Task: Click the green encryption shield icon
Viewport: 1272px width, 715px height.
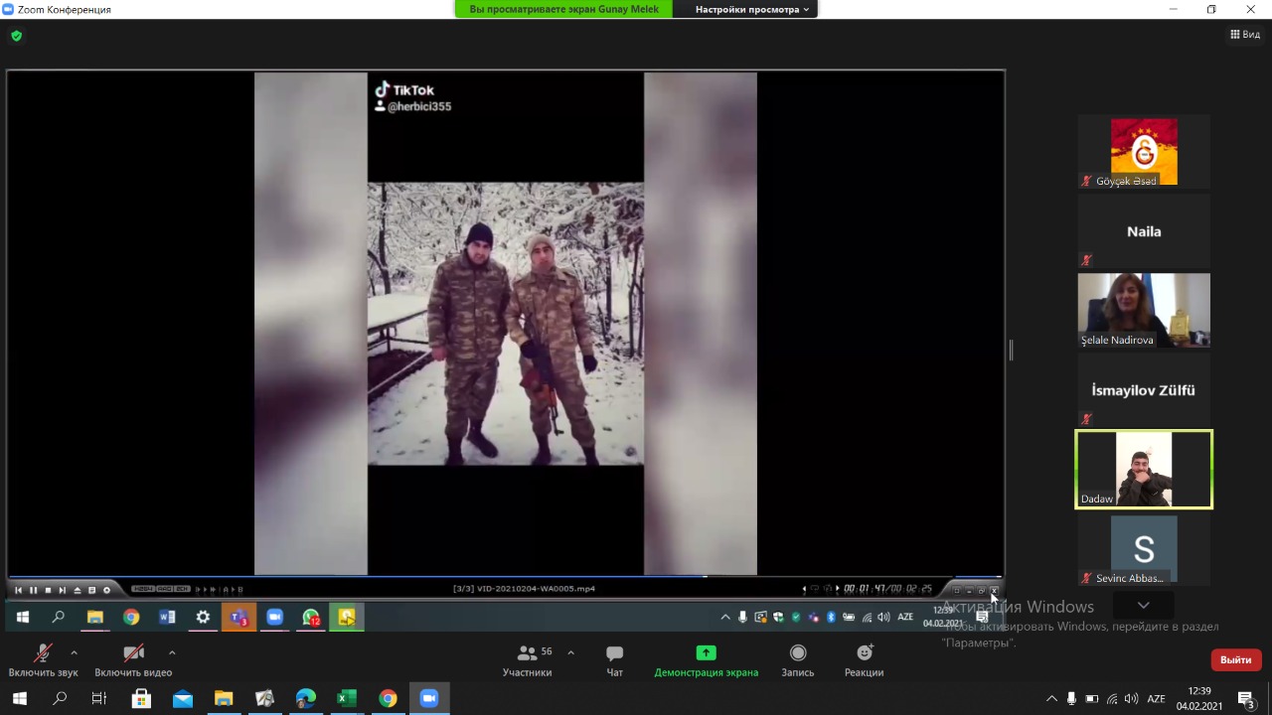Action: pos(16,36)
